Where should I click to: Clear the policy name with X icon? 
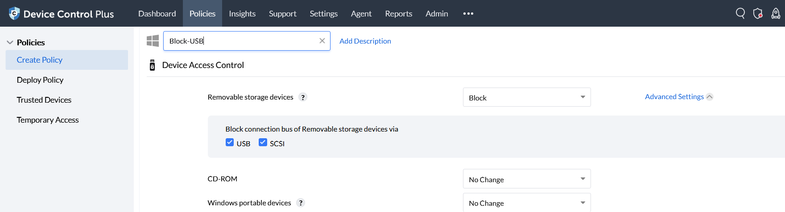coord(322,41)
